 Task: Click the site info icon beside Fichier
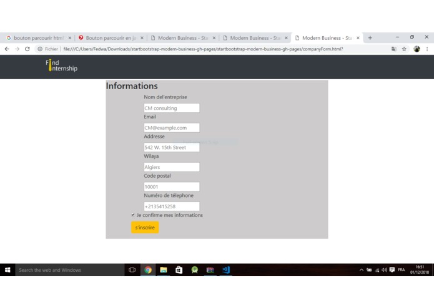[40, 49]
